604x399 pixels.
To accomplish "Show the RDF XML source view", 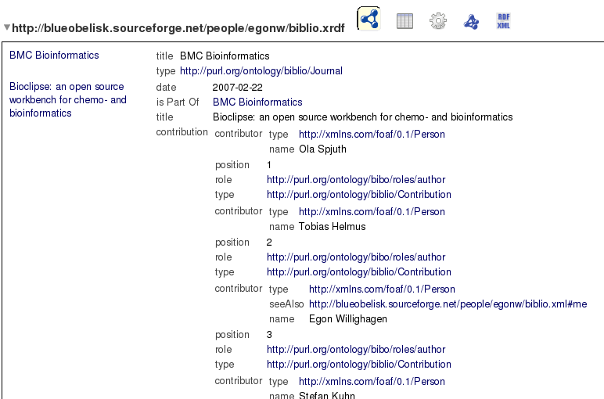I will click(x=503, y=21).
